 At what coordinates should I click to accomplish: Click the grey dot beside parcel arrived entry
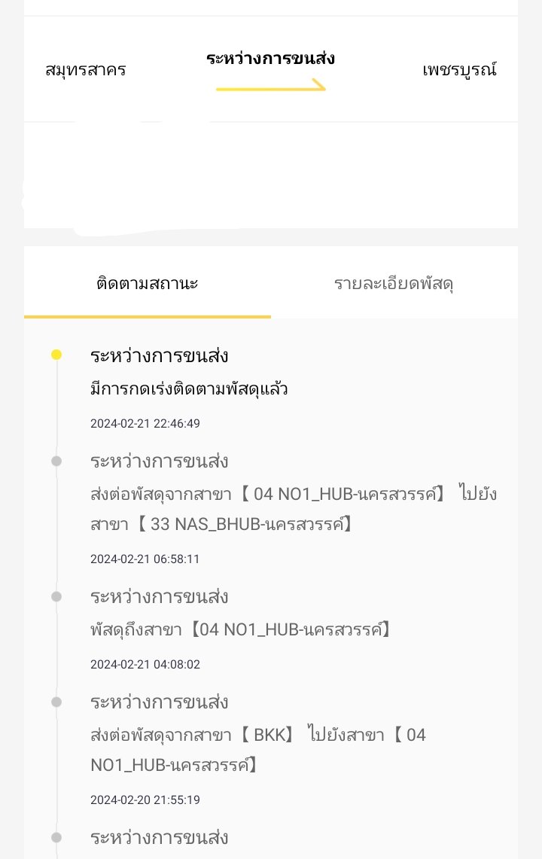tap(56, 596)
